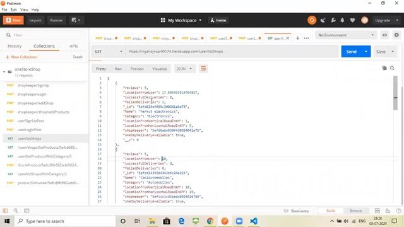Click the environment quick look eye icon
This screenshot has width=404, height=227.
click(384, 35)
